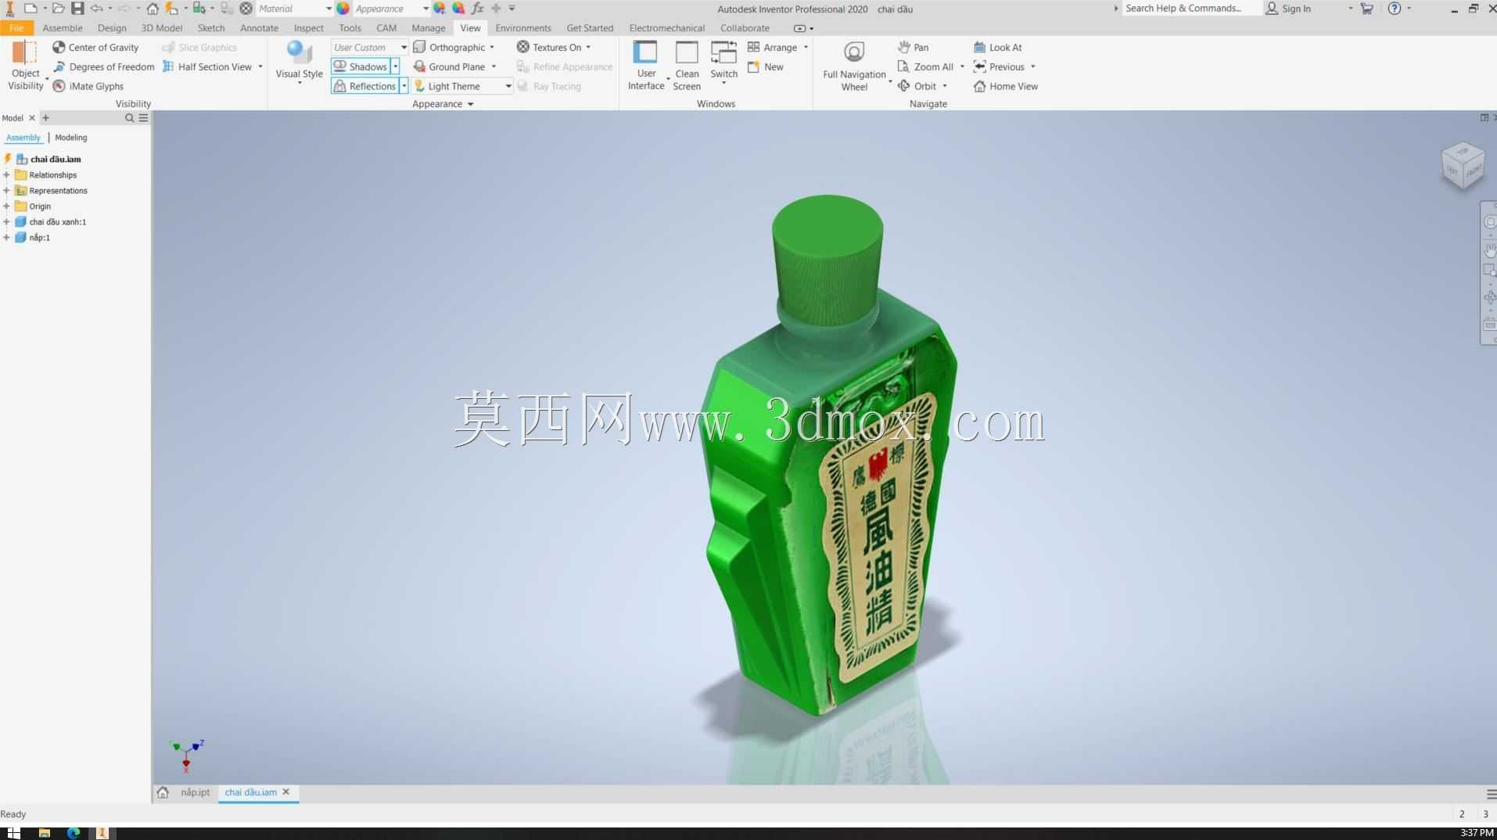Expand the Appearance panel
Image resolution: width=1497 pixels, height=840 pixels.
click(x=443, y=104)
